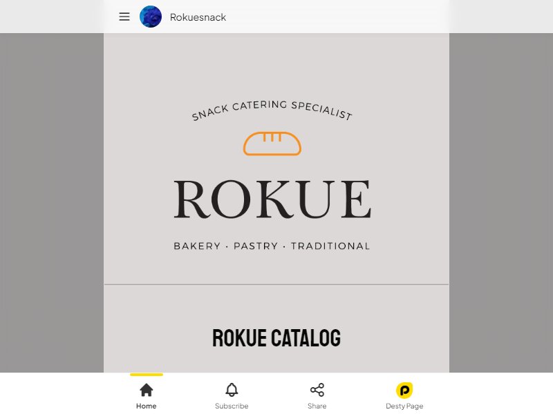Click the orange bread loaf logo
Viewport: 553px width, 414px height.
(272, 144)
